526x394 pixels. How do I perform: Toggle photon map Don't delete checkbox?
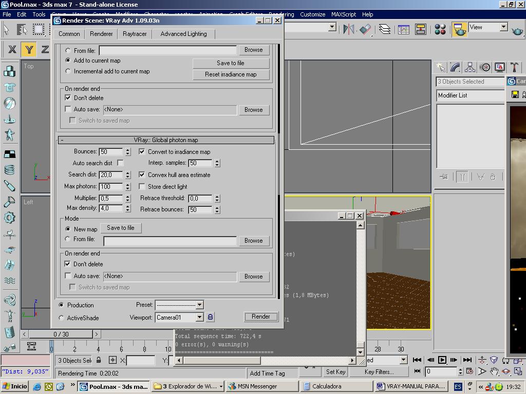click(x=67, y=264)
